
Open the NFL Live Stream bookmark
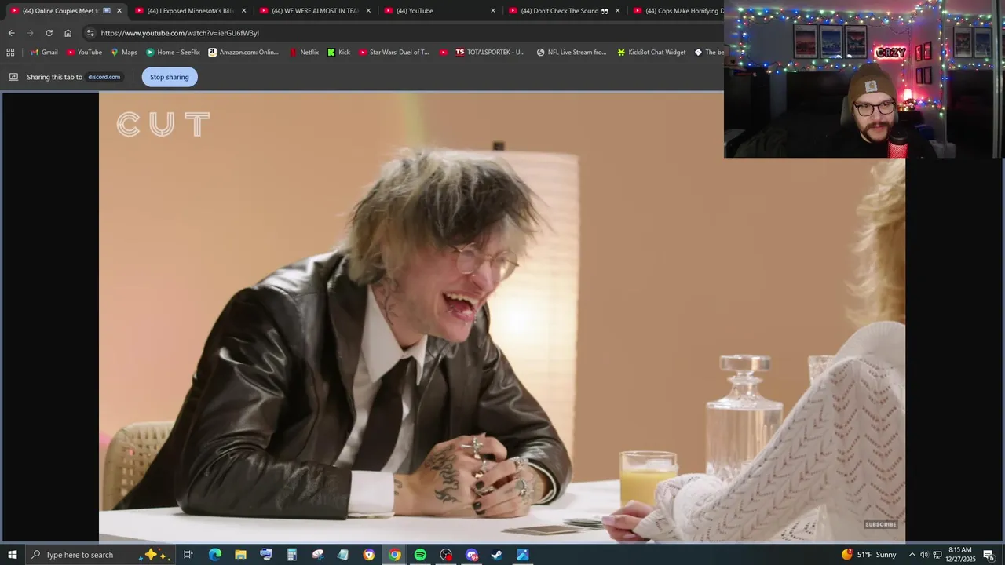click(x=572, y=53)
